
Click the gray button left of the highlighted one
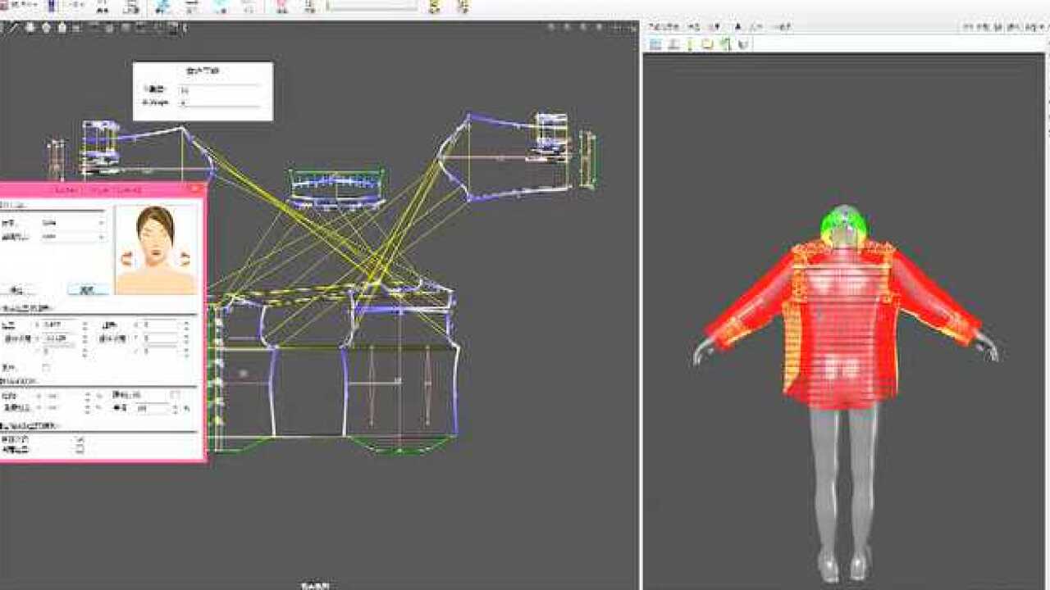(x=17, y=289)
